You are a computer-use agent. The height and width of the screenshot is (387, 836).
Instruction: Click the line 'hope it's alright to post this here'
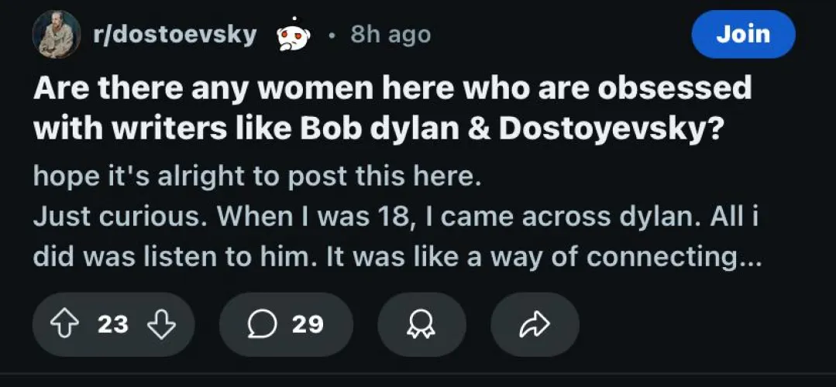(257, 176)
